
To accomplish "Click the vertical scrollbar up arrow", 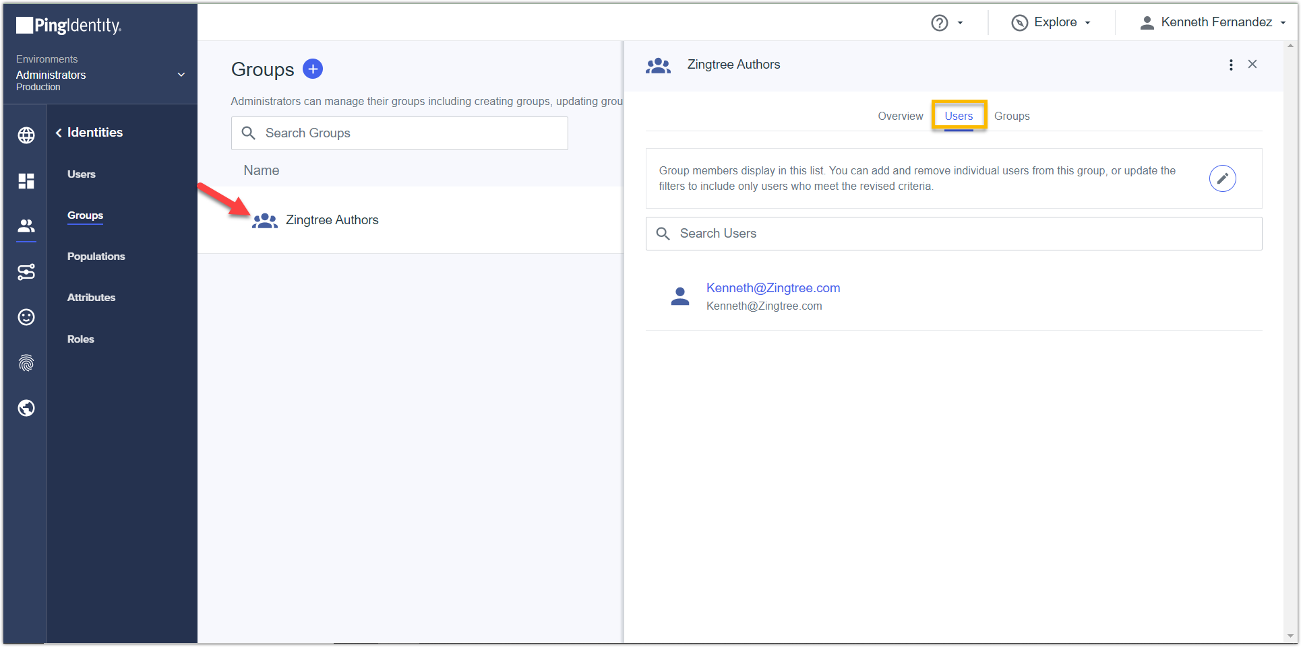I will click(x=1291, y=46).
